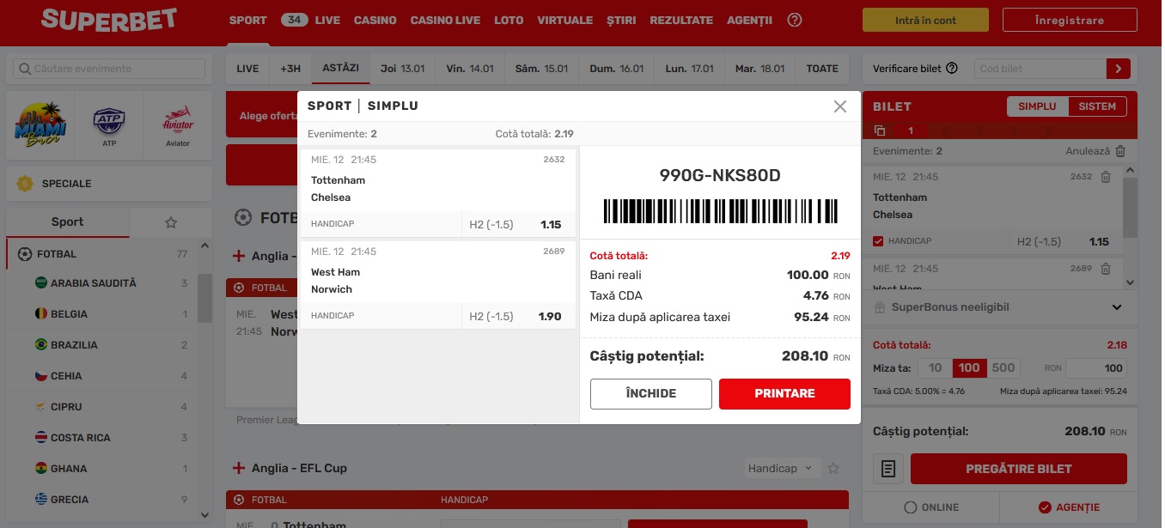
Task: Submit ticket code with red arrow button
Action: tap(1119, 69)
